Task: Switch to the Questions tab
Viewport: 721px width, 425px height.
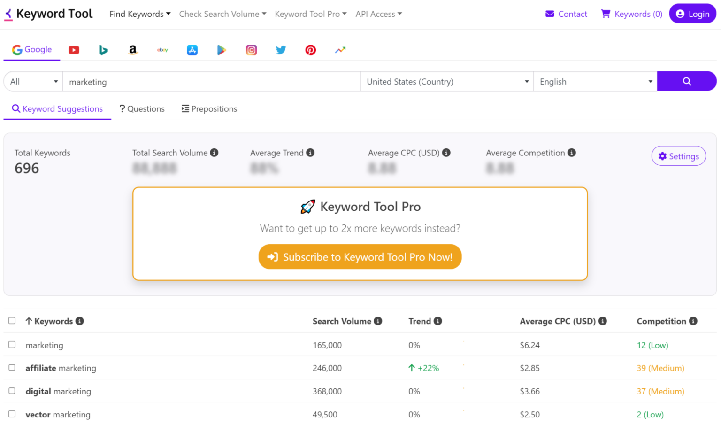Action: tap(142, 108)
